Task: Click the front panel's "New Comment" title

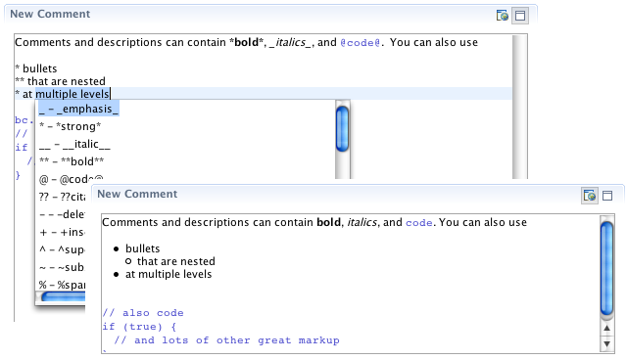Action: (x=137, y=194)
